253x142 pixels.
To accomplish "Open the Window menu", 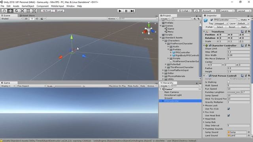I will pyautogui.click(x=70, y=6).
